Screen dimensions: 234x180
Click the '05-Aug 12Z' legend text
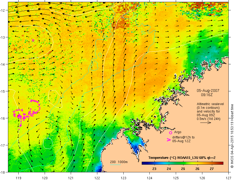tap(181, 141)
